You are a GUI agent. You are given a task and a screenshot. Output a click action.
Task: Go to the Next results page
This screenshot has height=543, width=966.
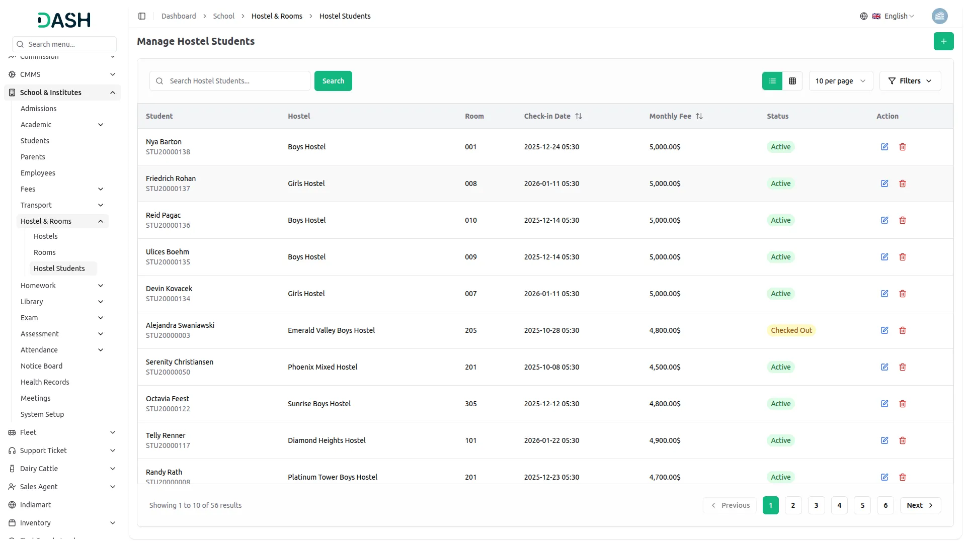(x=920, y=505)
